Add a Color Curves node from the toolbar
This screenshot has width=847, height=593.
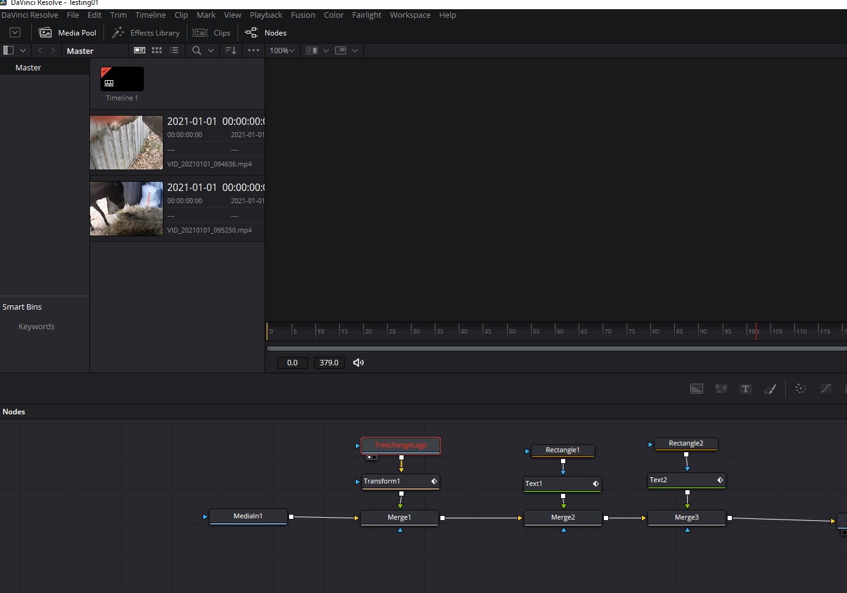coord(826,389)
